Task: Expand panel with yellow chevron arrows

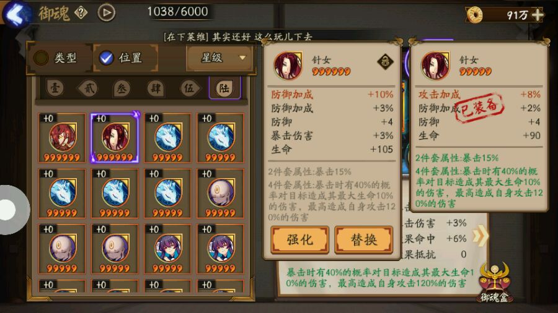Action: coord(480,235)
